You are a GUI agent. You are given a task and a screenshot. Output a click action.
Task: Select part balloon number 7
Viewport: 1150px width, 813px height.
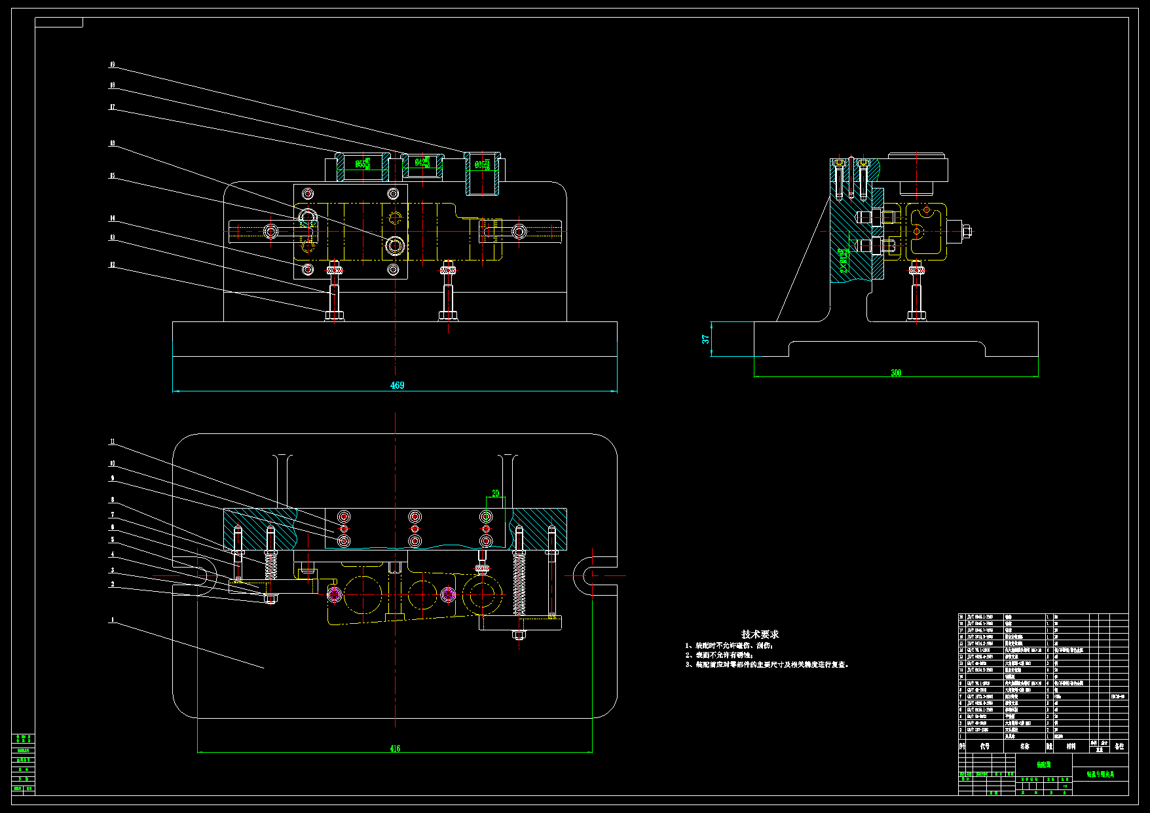pos(113,515)
